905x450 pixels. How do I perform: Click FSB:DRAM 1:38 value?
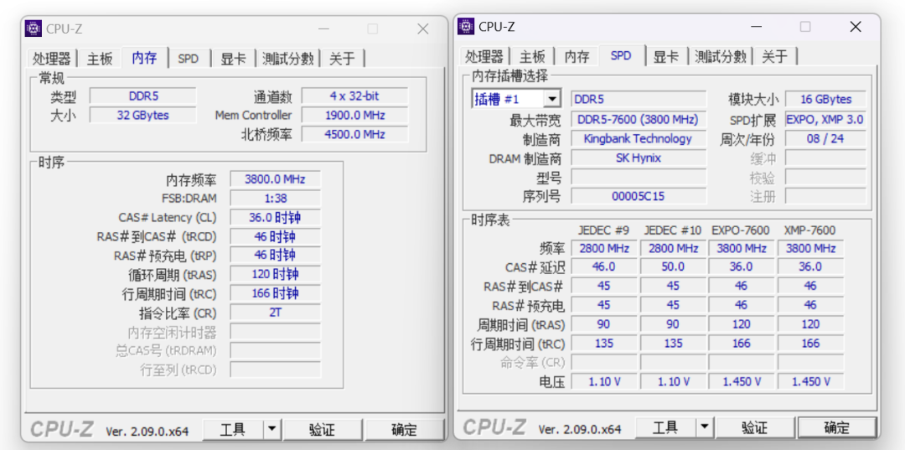pos(275,198)
